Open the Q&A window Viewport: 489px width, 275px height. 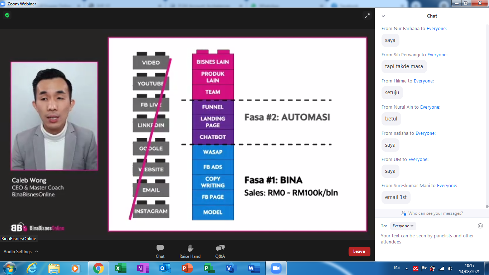(x=220, y=251)
